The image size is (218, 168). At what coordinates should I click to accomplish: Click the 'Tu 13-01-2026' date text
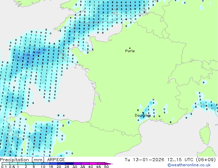(144, 159)
